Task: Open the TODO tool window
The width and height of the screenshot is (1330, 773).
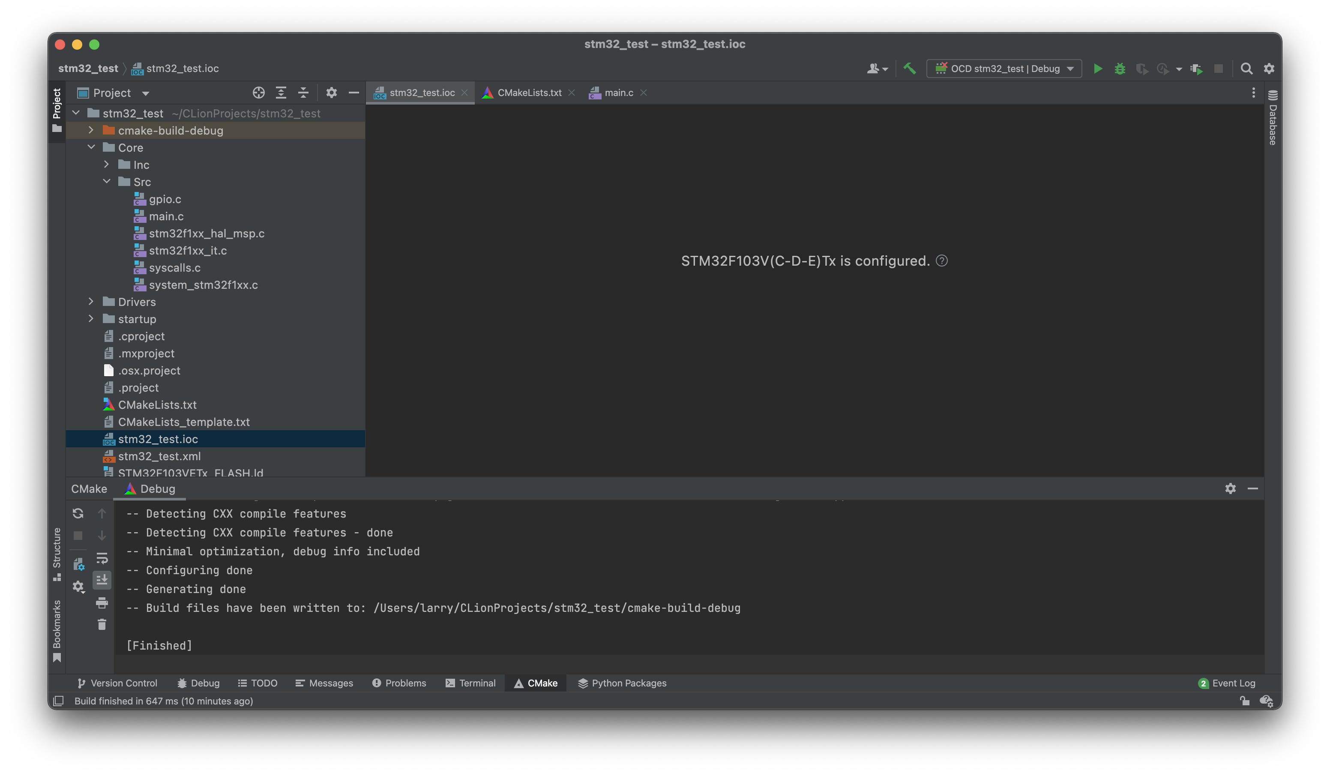Action: click(x=258, y=683)
